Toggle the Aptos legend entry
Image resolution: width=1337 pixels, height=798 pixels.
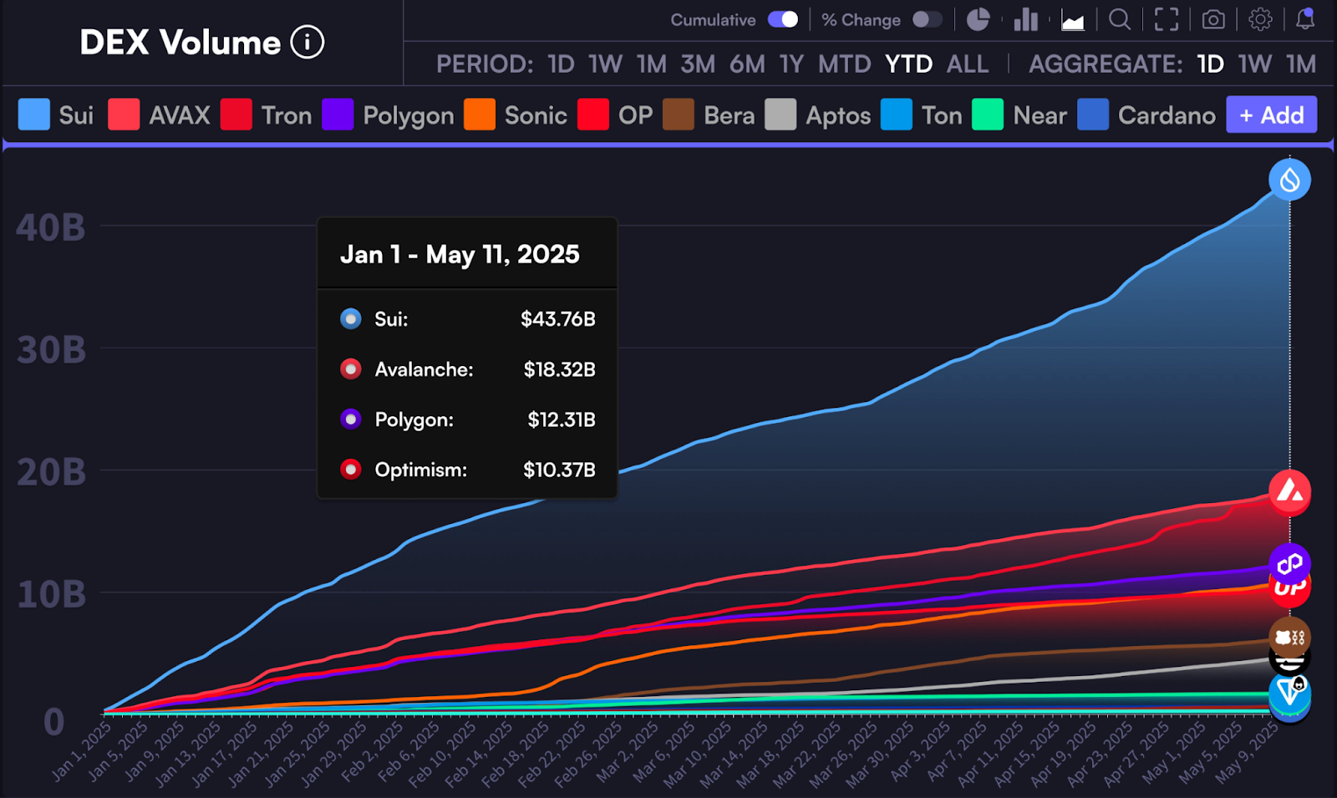817,114
